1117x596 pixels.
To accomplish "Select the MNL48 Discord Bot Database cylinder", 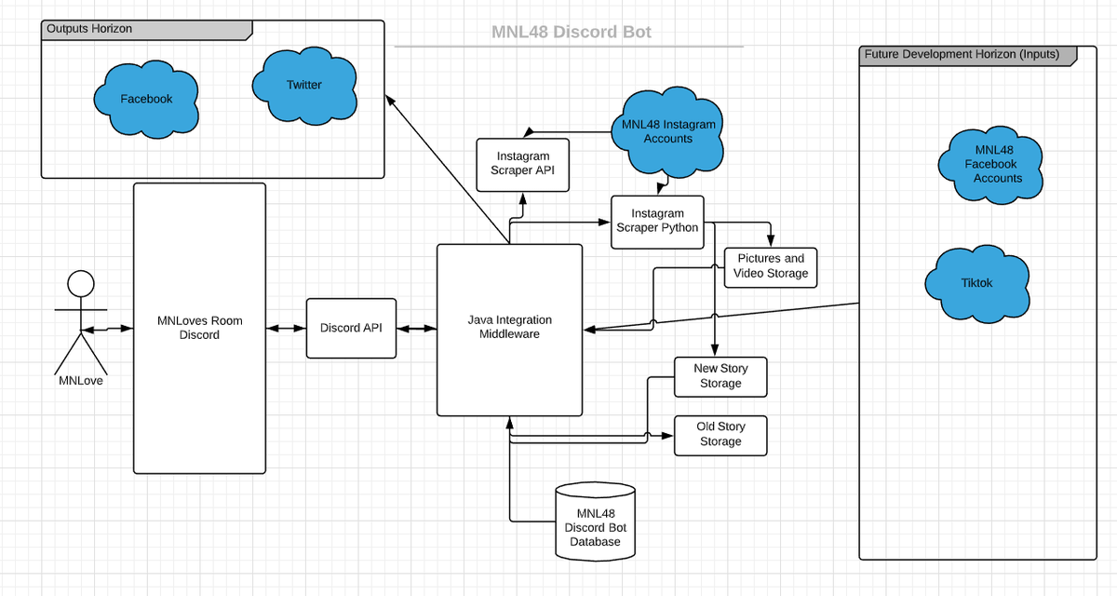I will (596, 521).
